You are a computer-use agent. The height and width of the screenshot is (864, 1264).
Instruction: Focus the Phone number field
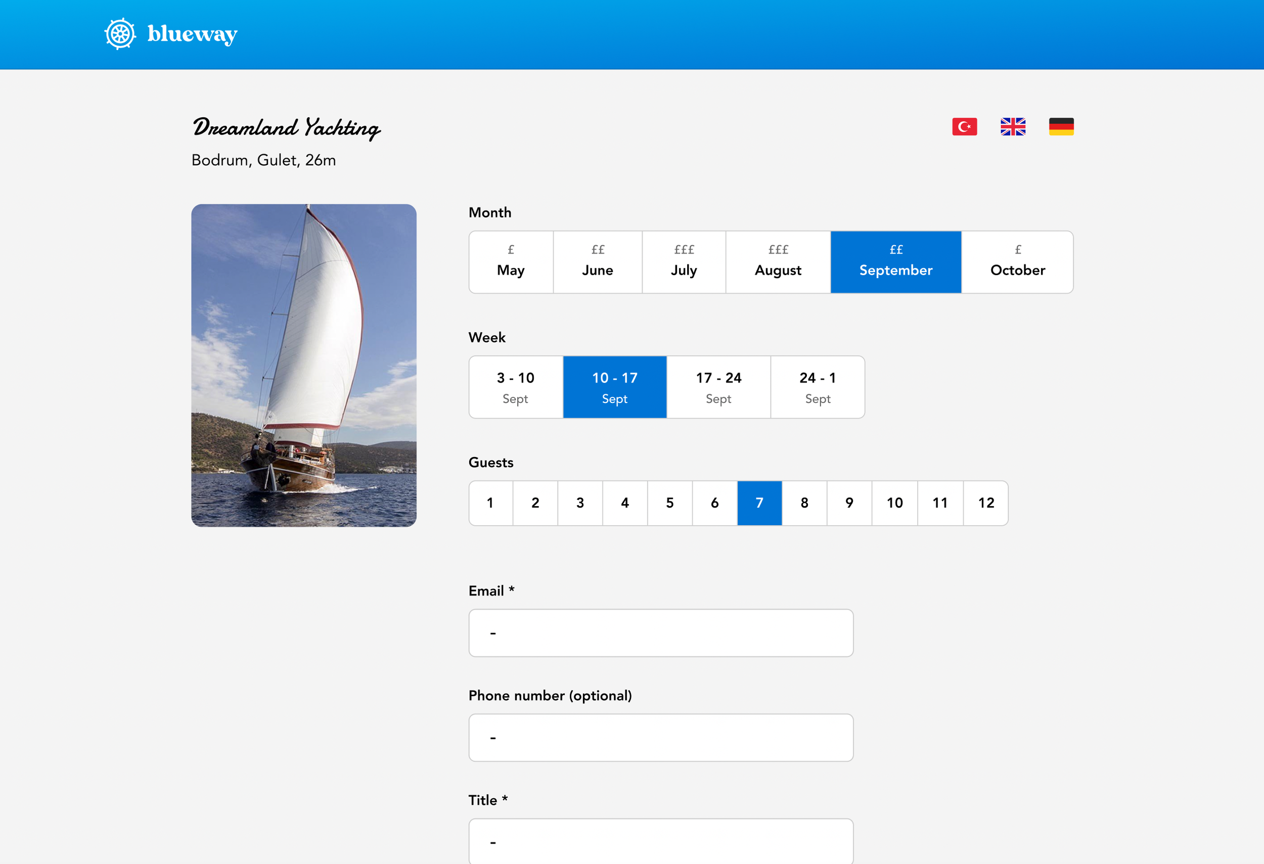tap(660, 738)
